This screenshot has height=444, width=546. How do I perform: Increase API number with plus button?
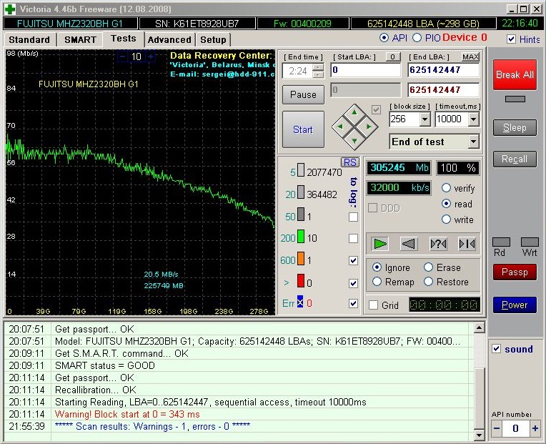point(535,428)
